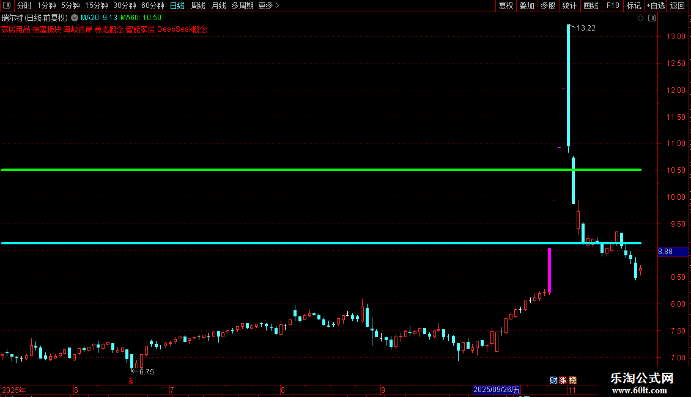Viewport: 691px width, 397px height.
Task: Click the 涨 info icon
Action: tap(563, 381)
